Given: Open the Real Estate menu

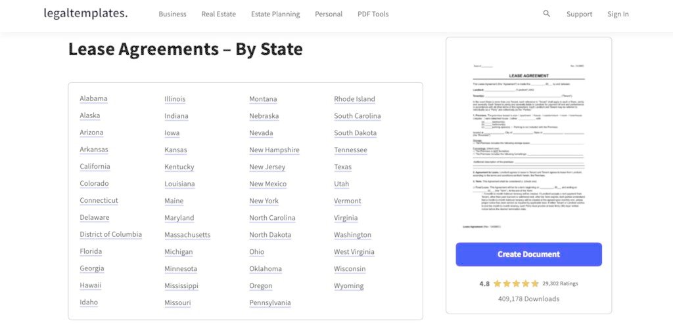Looking at the screenshot, I should click(218, 14).
